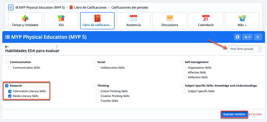Viewport: 267px width, 122px height.
Task: Click the IDU puzzle icon
Action: (x=61, y=18)
